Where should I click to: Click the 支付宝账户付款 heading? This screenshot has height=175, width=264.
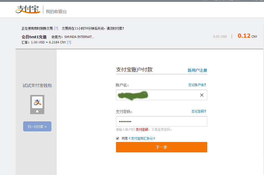[134, 70]
